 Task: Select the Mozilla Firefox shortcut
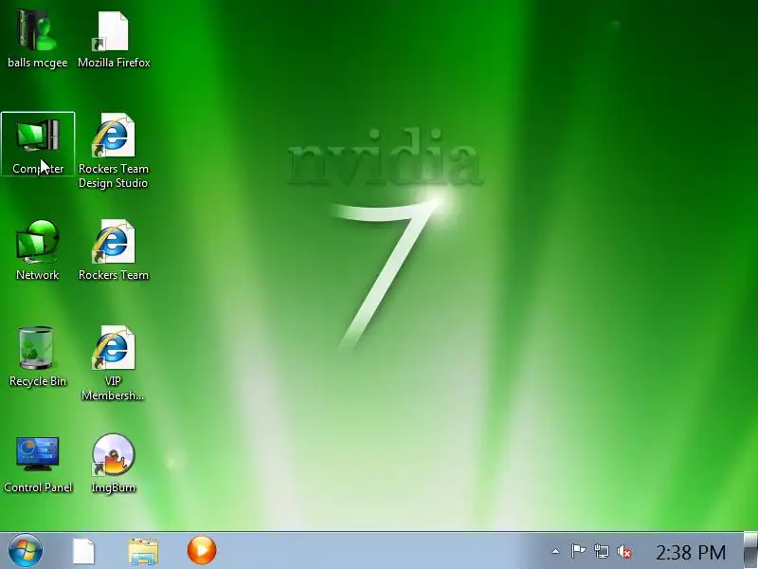(114, 39)
